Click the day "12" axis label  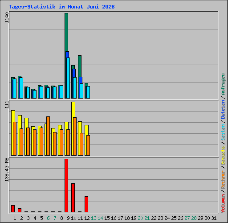pos(87,218)
